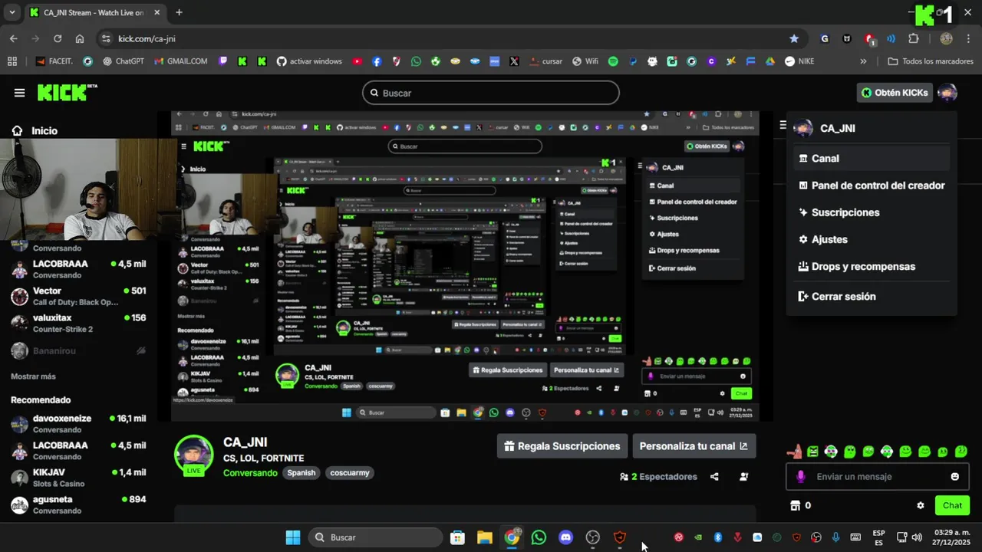Click the purple microphone icon in chat box
The image size is (982, 552).
(801, 477)
